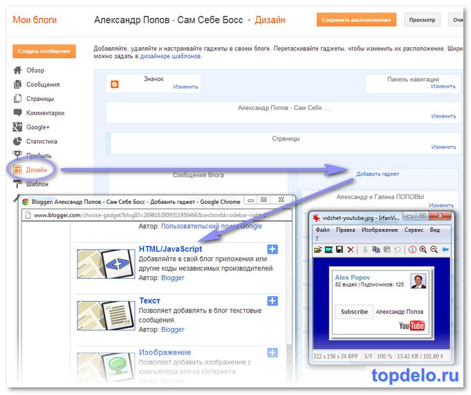Click Изменить for the blog header gadget
This screenshot has width=471, height=395.
tap(443, 116)
